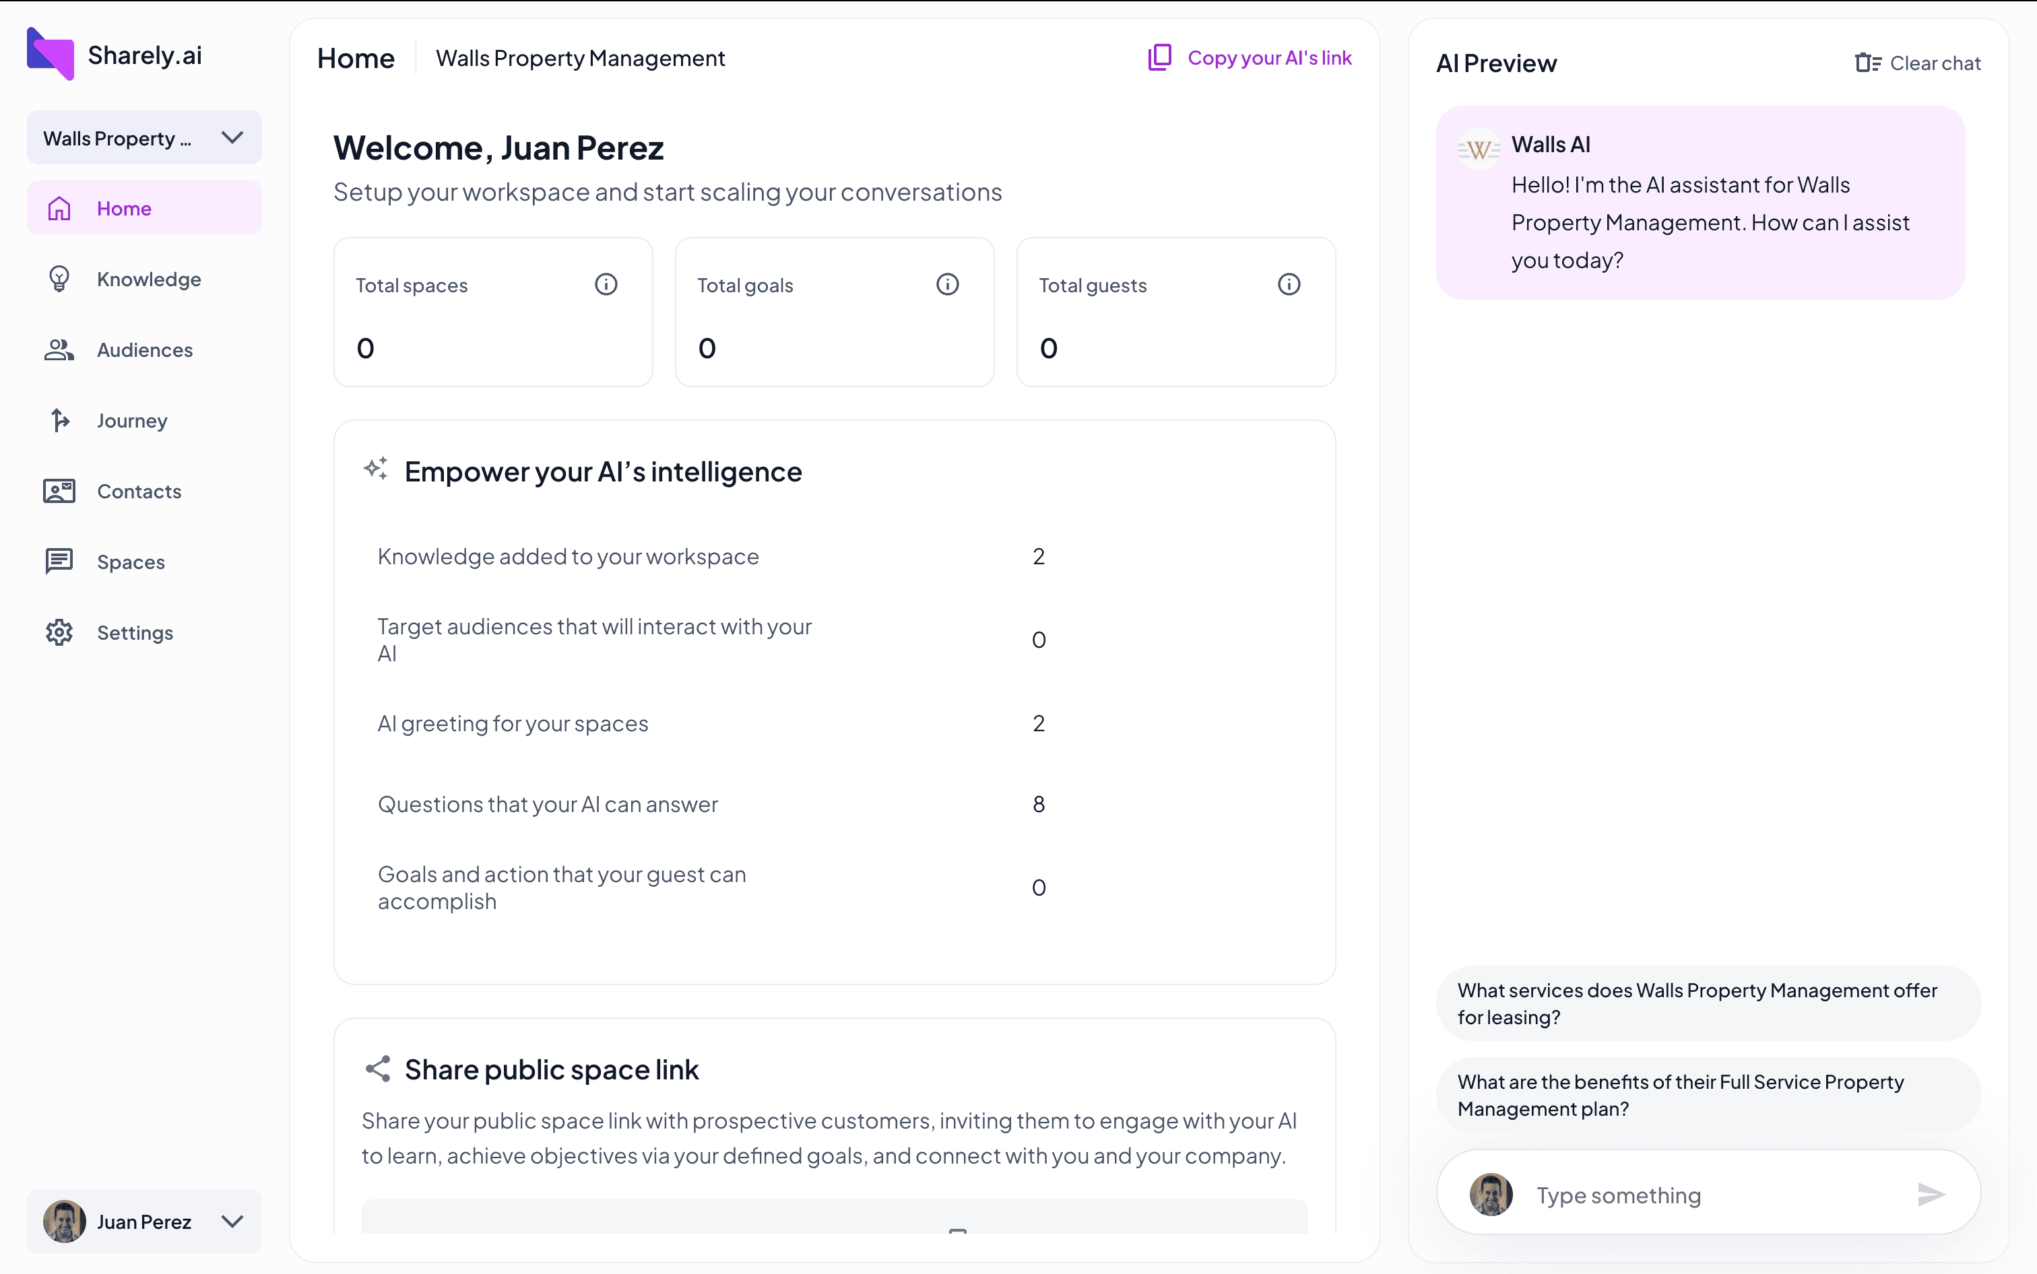Image resolution: width=2037 pixels, height=1274 pixels.
Task: Click the Welcome, Juan Perez heading
Action: click(x=498, y=148)
